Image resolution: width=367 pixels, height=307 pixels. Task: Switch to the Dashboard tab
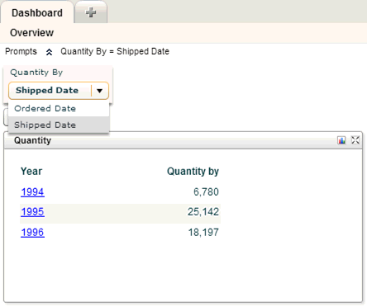pyautogui.click(x=37, y=13)
